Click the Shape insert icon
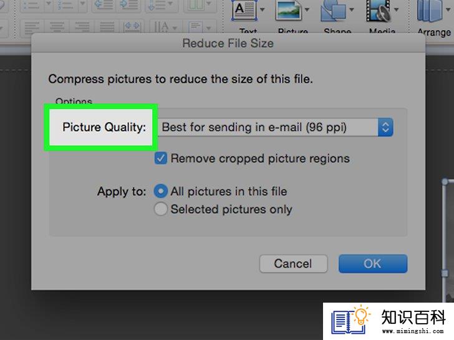Image resolution: width=454 pixels, height=340 pixels. [333, 11]
